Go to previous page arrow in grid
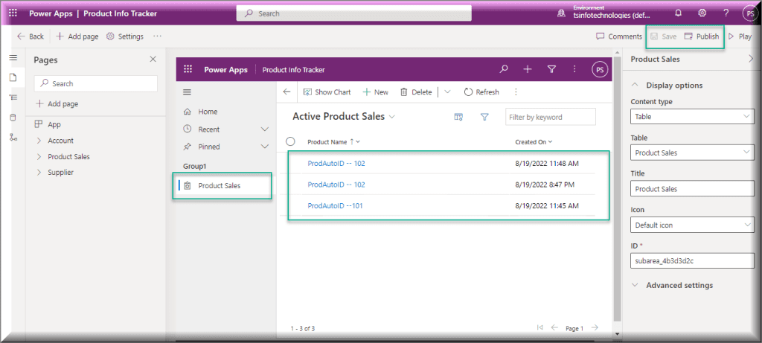762x343 pixels. coord(554,328)
